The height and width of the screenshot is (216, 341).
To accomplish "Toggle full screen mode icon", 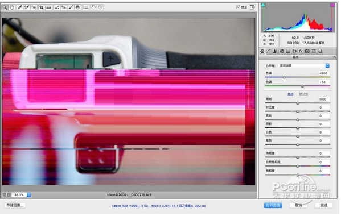I will [x=253, y=7].
